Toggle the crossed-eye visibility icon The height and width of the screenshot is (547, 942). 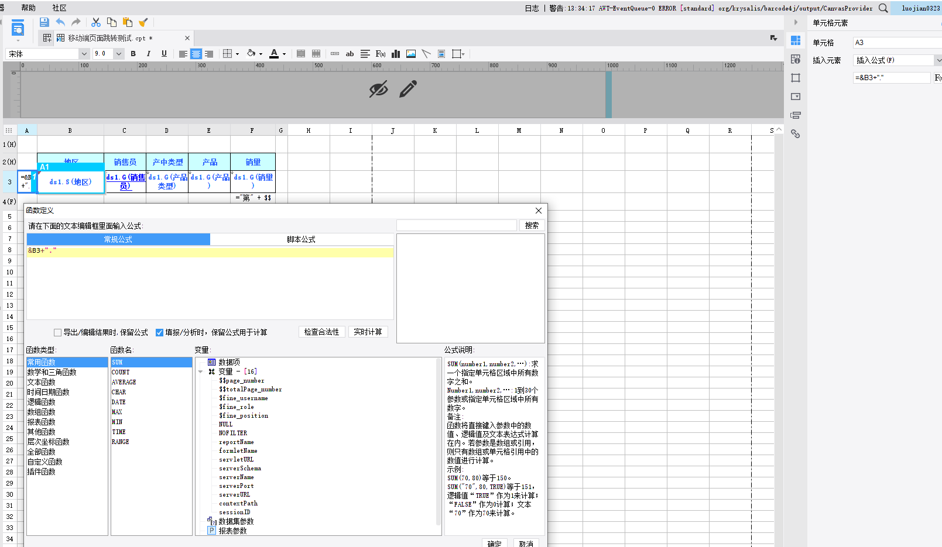click(378, 90)
